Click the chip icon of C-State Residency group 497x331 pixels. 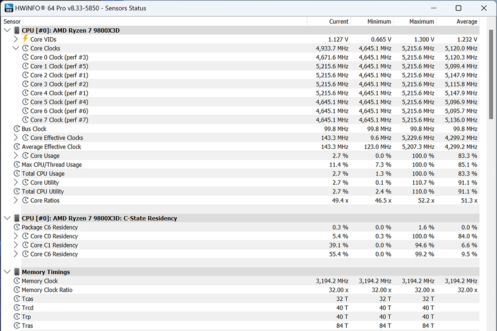pyautogui.click(x=17, y=218)
